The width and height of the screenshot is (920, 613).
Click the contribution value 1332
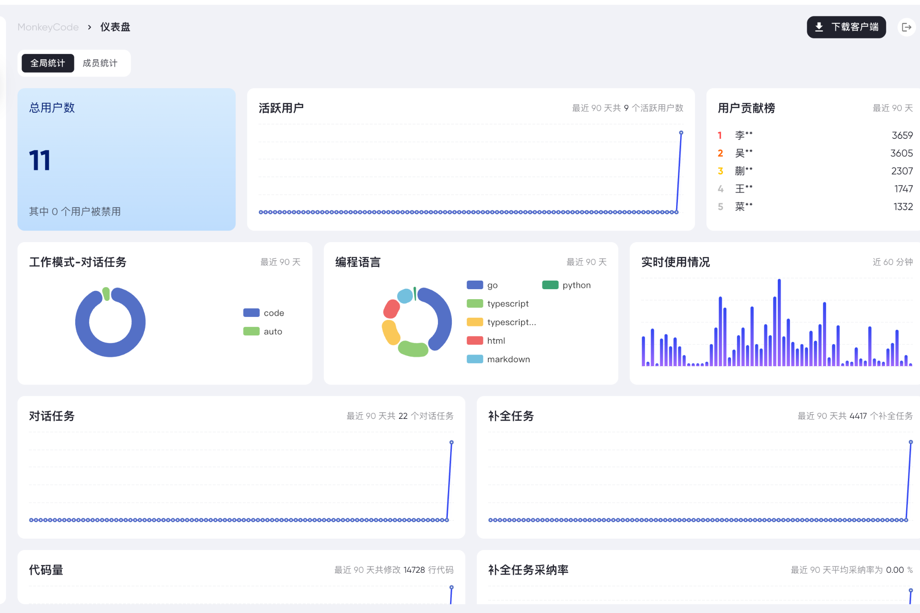tap(903, 207)
